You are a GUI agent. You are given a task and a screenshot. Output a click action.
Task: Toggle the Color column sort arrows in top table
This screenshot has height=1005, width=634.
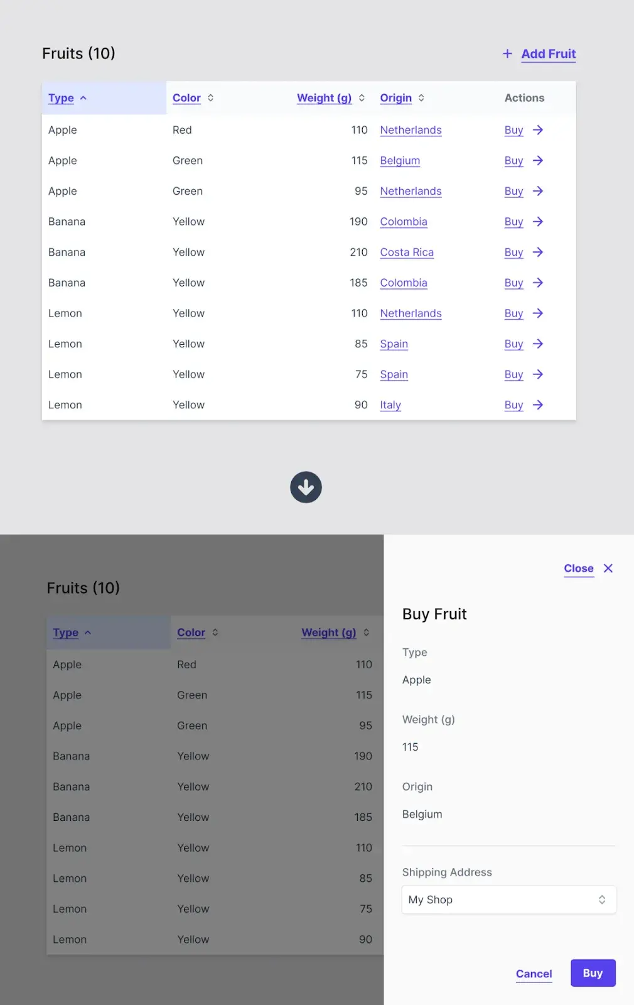pyautogui.click(x=210, y=98)
